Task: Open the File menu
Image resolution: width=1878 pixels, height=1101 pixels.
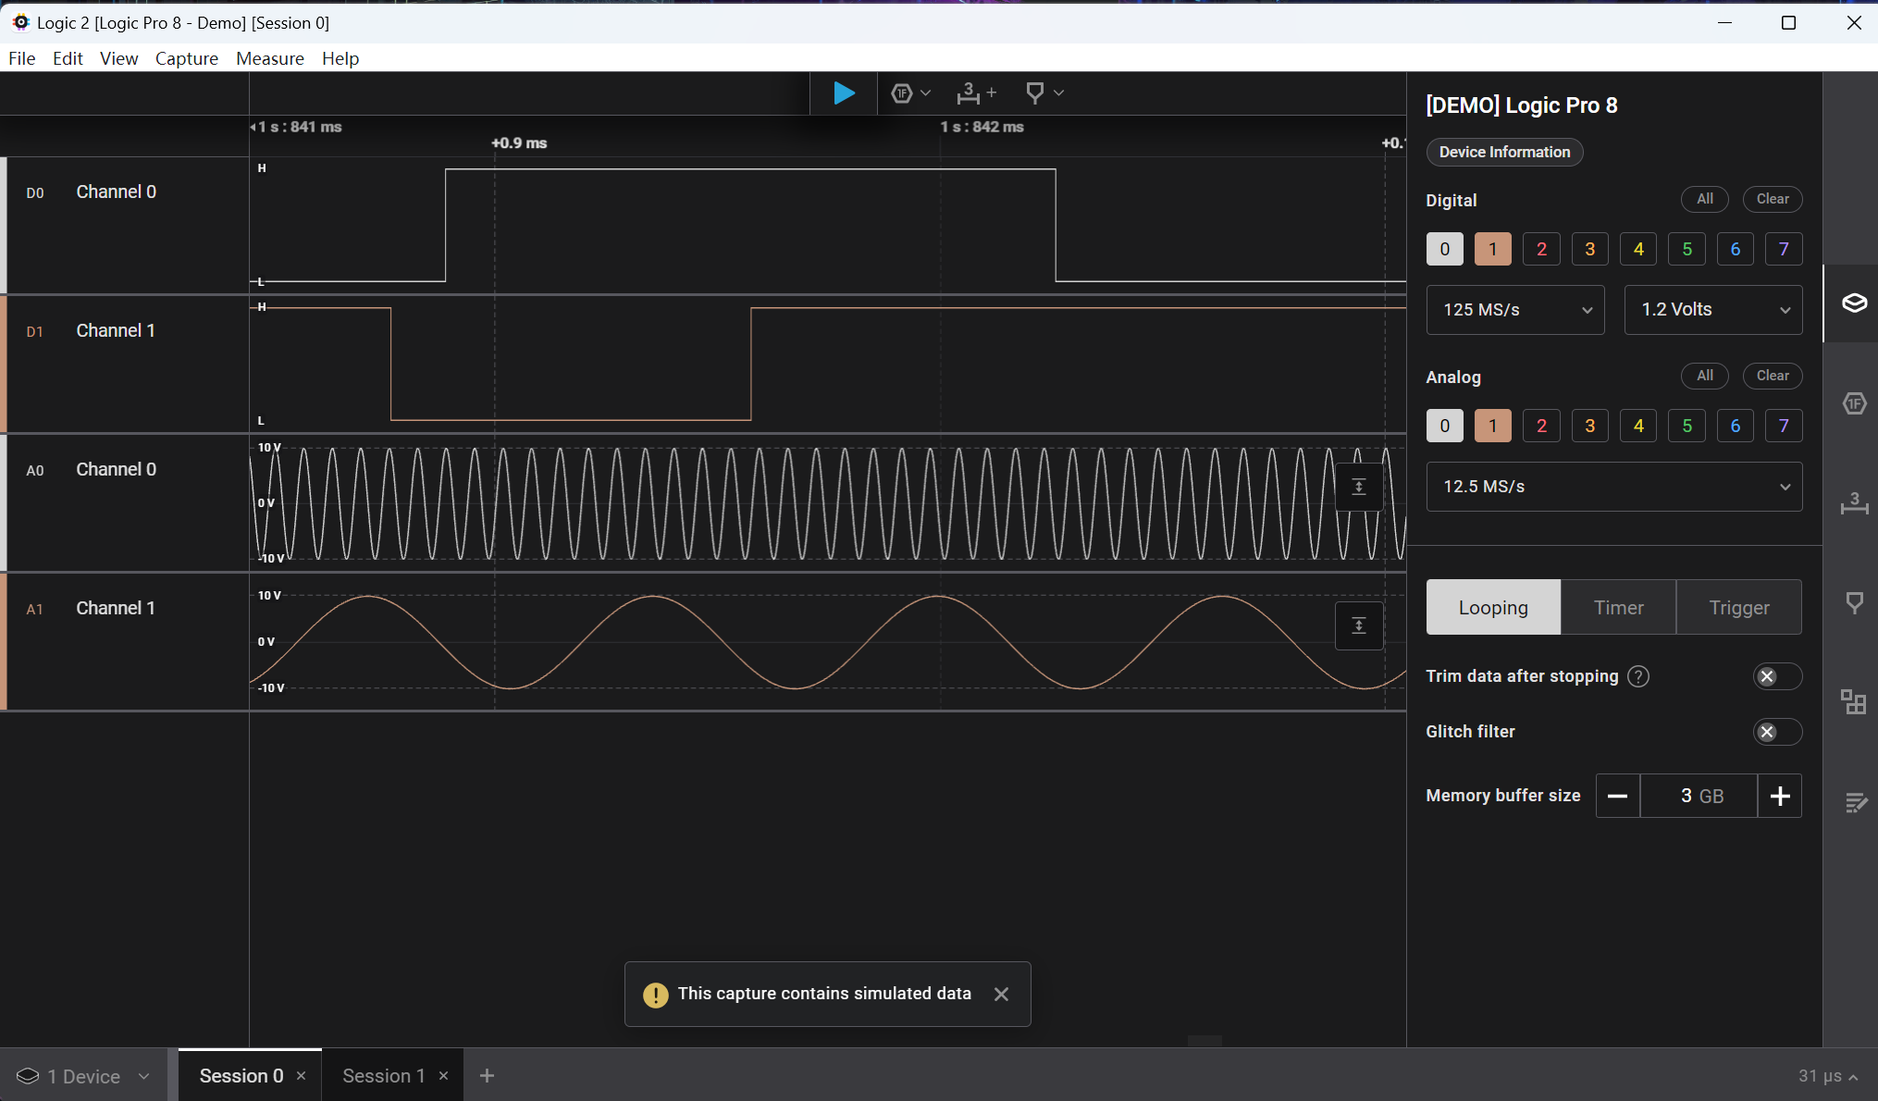Action: click(x=22, y=58)
